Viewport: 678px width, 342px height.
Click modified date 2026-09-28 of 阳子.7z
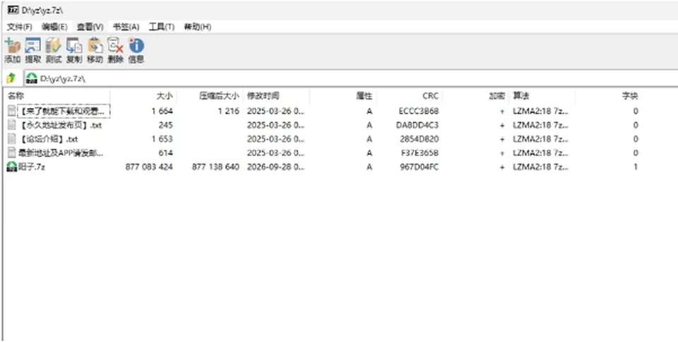click(x=275, y=167)
